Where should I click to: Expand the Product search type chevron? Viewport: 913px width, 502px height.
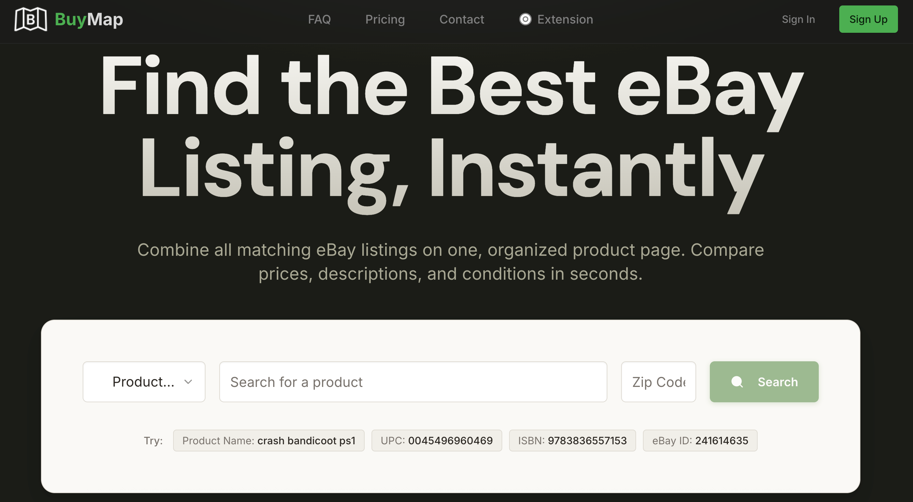(x=188, y=382)
